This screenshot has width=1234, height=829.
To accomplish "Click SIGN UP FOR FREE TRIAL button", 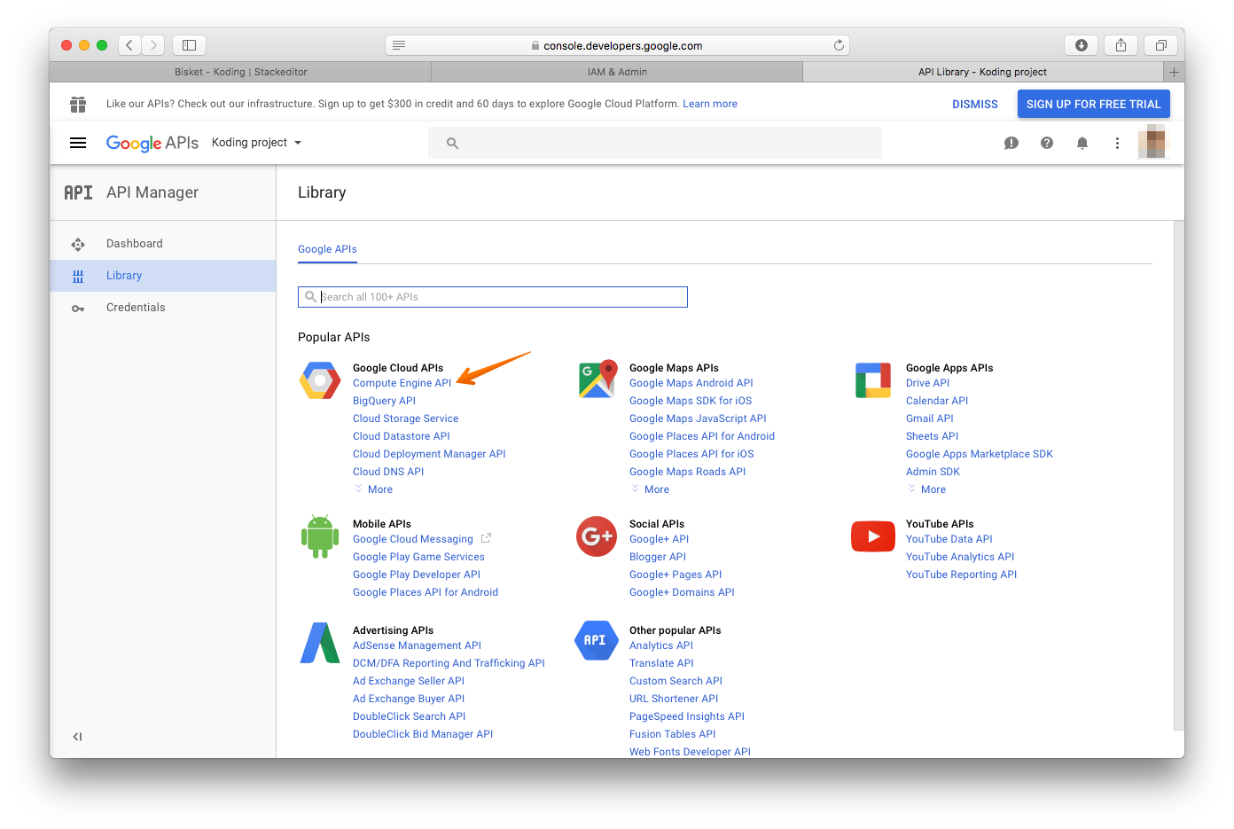I will (x=1094, y=104).
